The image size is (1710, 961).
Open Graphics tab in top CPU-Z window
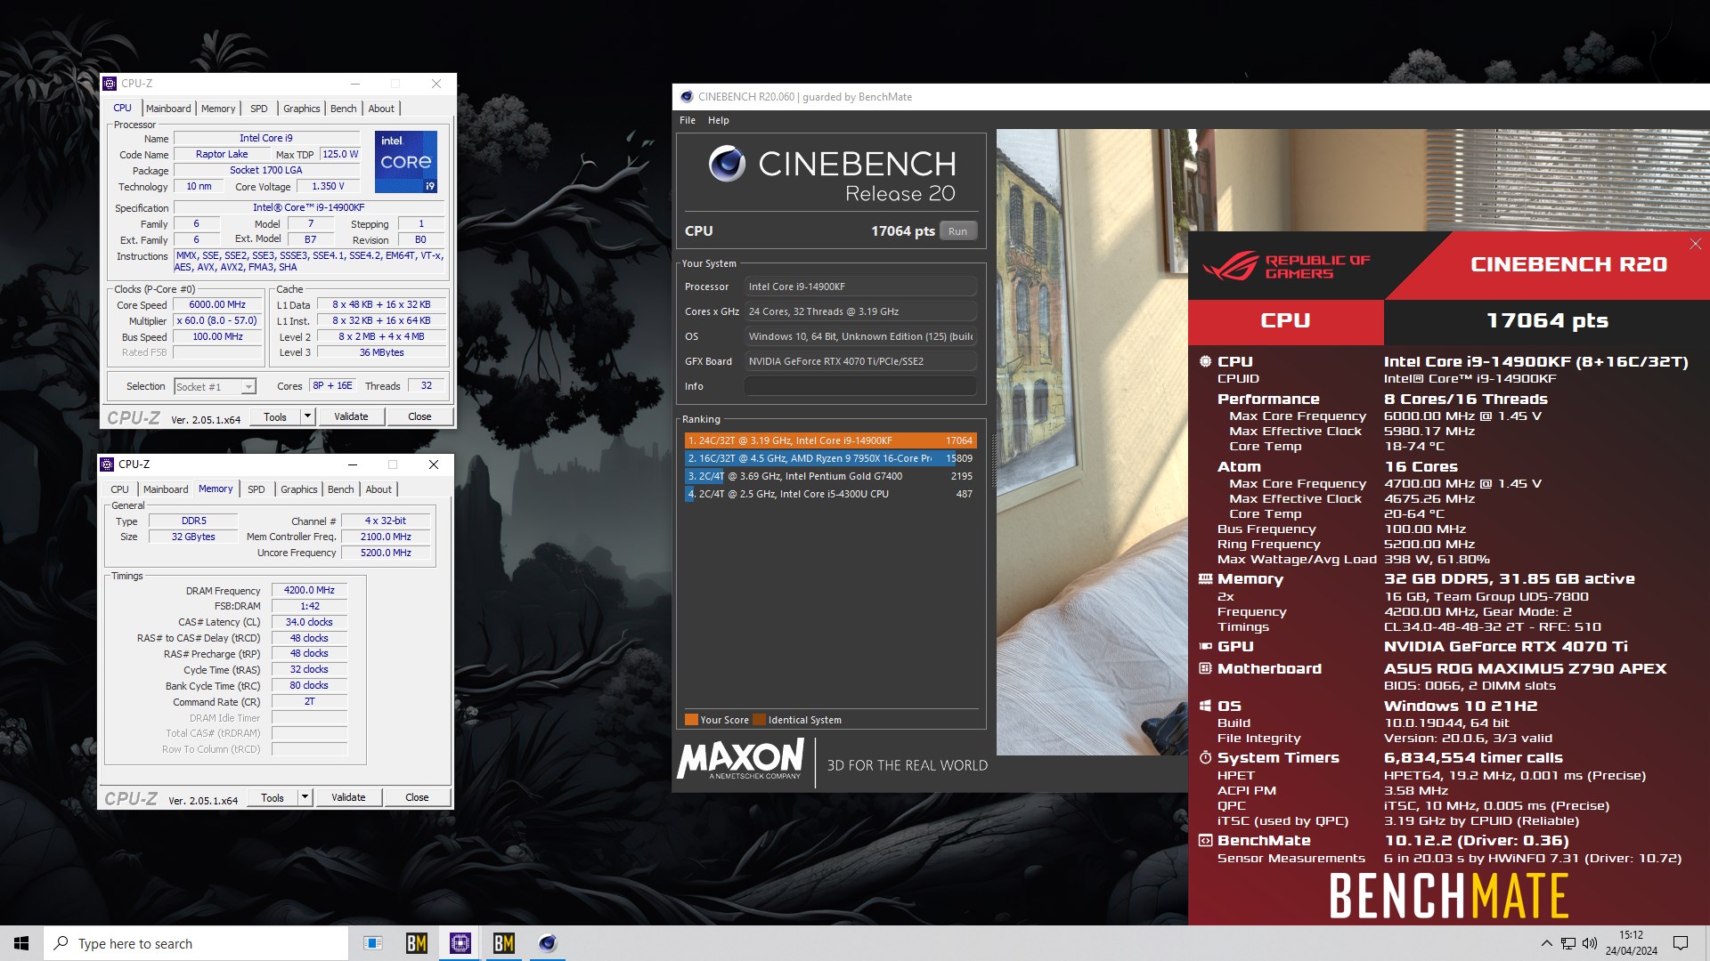pyautogui.click(x=301, y=109)
